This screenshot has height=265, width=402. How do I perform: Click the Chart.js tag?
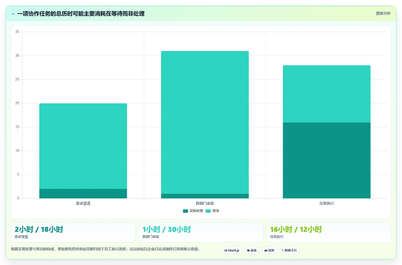pyautogui.click(x=232, y=250)
